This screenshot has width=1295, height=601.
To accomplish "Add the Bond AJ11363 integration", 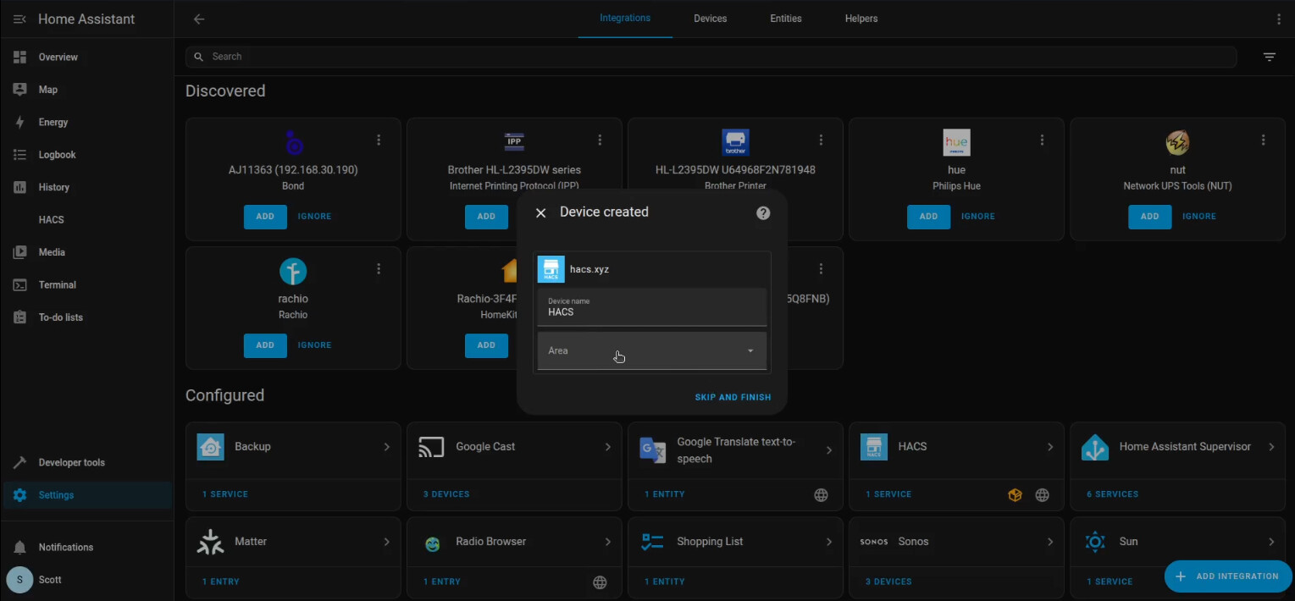I will tap(265, 217).
